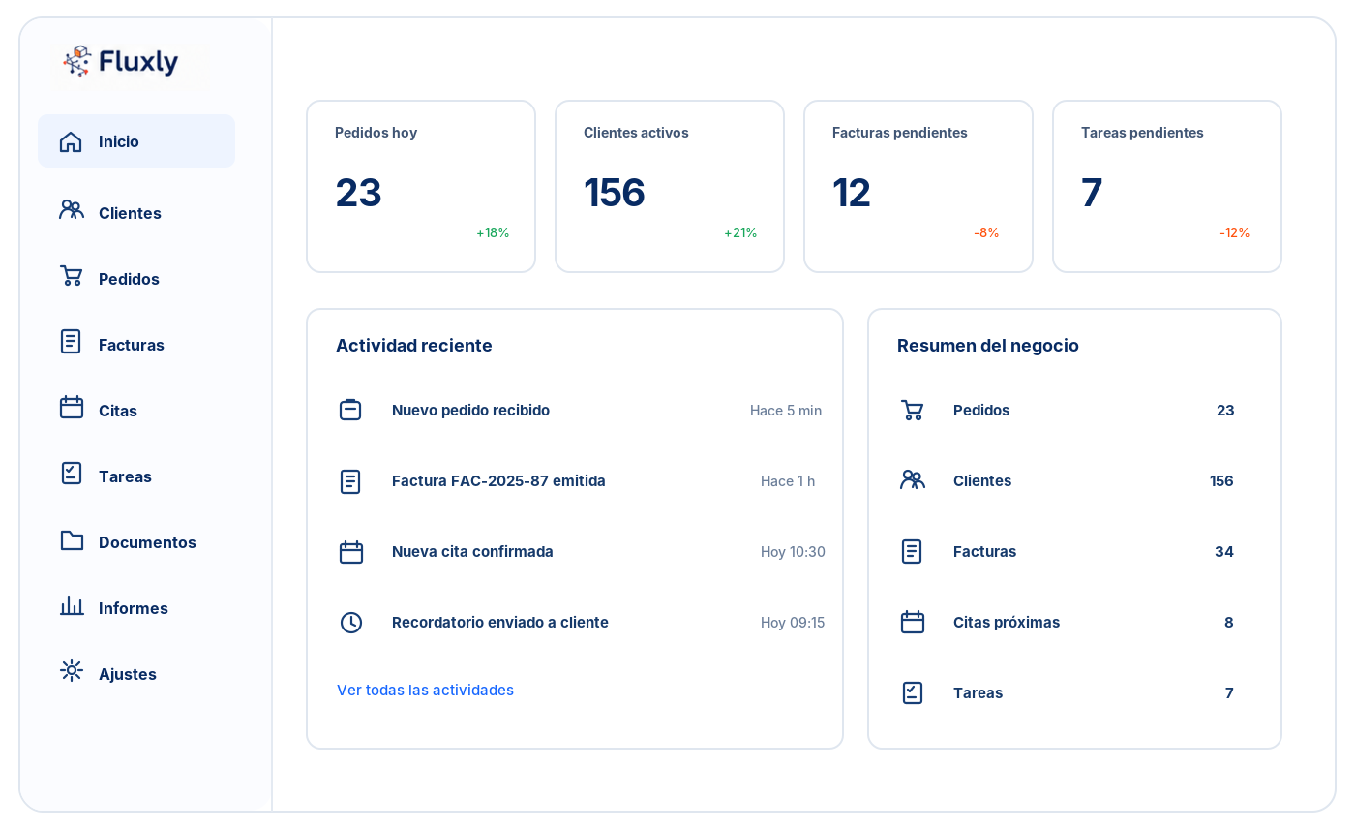Click the Nuevo pedido recibido activity text
The image size is (1355, 829).
(470, 411)
